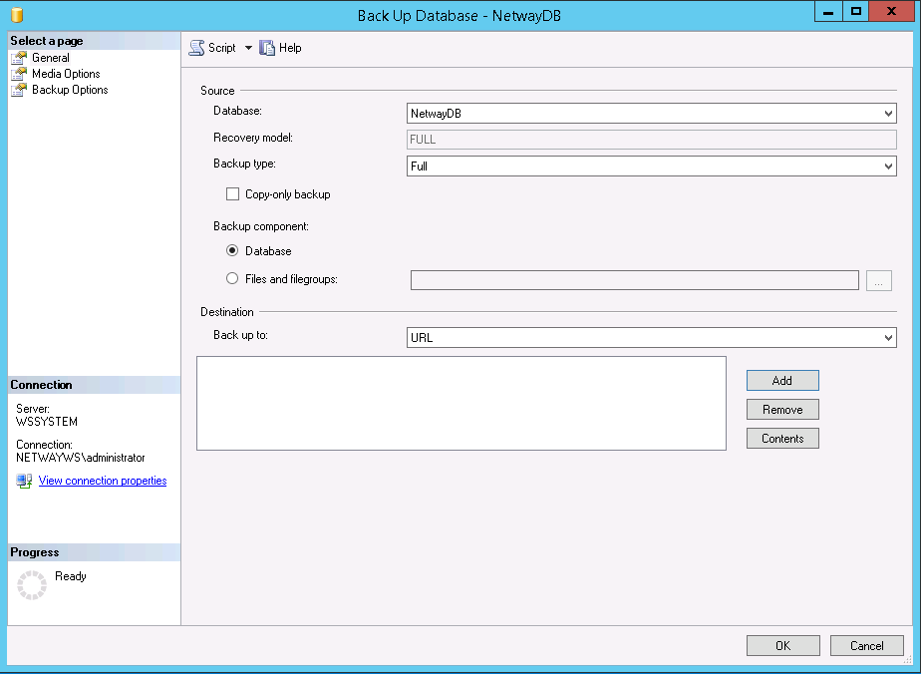Screen dimensions: 921x674
Task: Click the Help icon in toolbar
Action: (267, 48)
